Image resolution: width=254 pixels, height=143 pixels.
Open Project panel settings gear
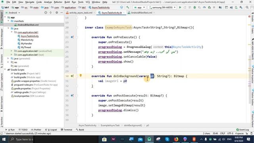tap(57, 12)
